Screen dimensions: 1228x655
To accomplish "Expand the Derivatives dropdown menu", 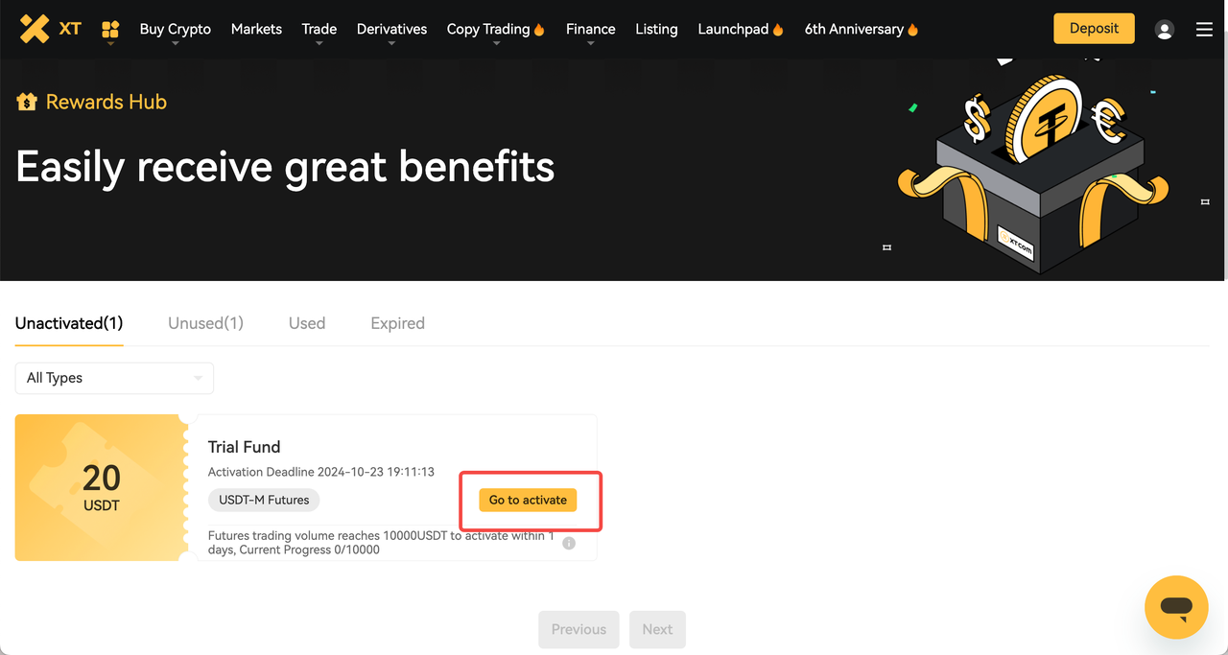I will point(391,29).
